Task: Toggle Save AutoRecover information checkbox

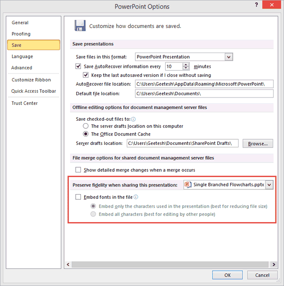Action: tap(79, 67)
